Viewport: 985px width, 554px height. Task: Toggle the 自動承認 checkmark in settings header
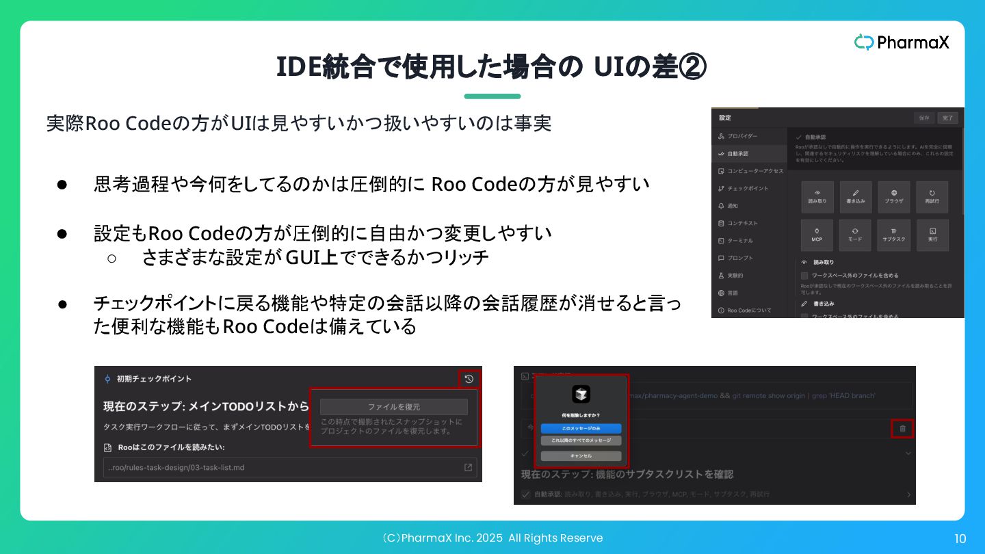pos(799,137)
